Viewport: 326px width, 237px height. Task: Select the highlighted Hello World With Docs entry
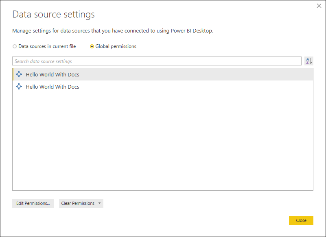pyautogui.click(x=52, y=74)
